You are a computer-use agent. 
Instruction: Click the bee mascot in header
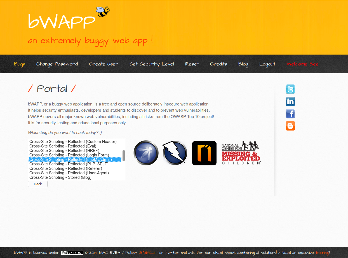point(103,11)
